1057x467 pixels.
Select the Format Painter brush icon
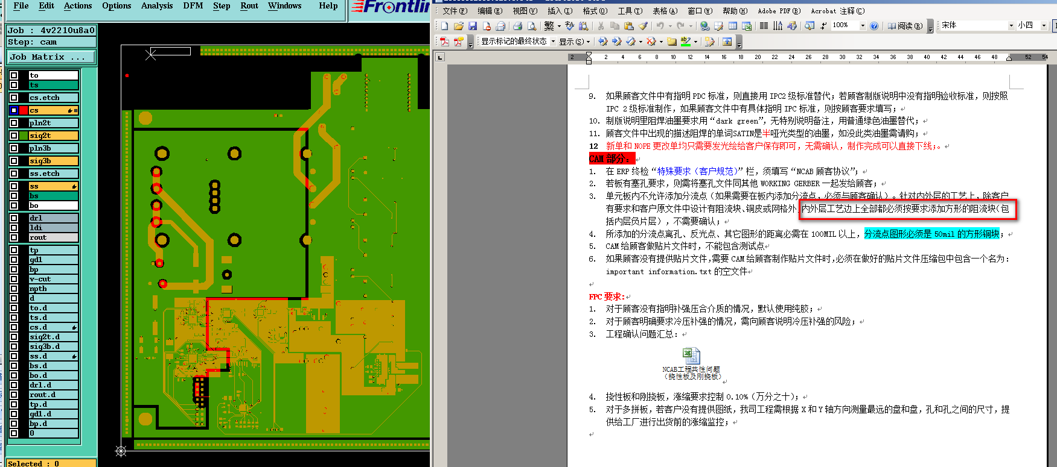coord(642,26)
